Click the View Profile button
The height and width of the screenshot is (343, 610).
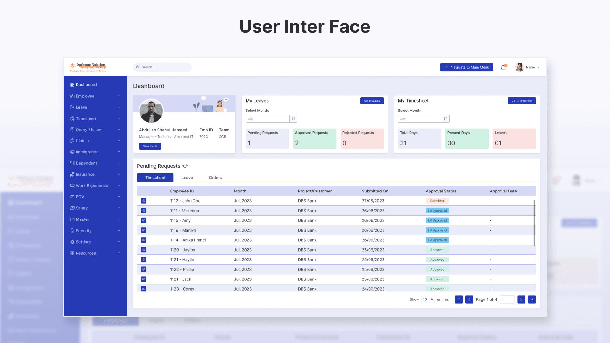[150, 146]
